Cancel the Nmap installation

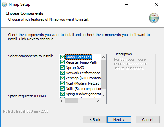(148, 120)
